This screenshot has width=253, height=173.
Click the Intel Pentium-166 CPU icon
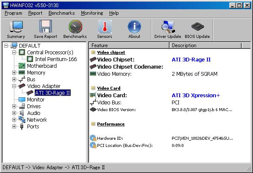pyautogui.click(x=30, y=59)
